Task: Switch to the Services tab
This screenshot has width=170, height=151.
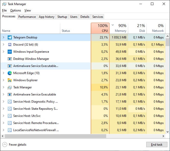Action: point(98,17)
